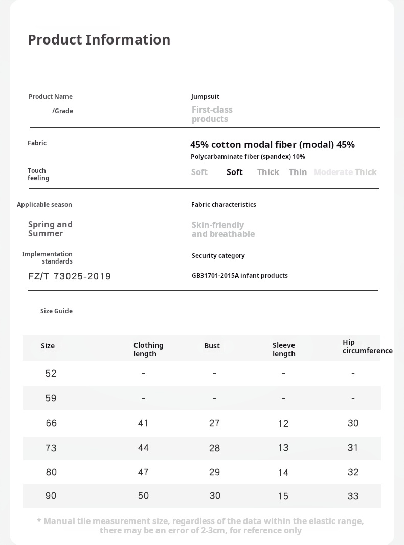Click the Skin-friendly and breathable text
Viewport: 404px width, 545px height.
coord(222,229)
